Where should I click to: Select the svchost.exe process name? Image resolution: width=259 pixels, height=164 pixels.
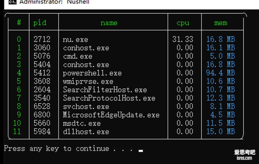point(86,107)
